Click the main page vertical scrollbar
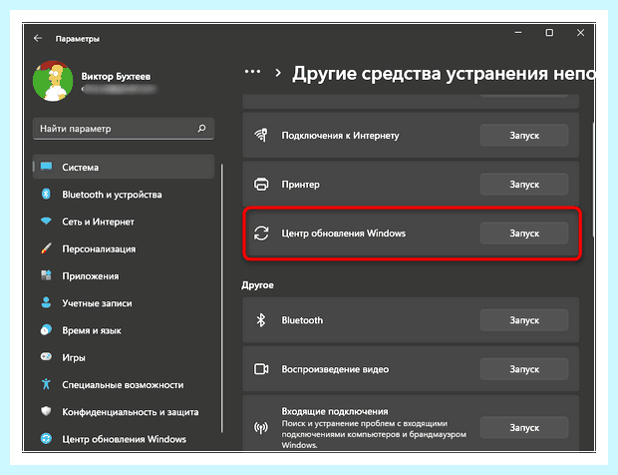The width and height of the screenshot is (618, 475). click(592, 180)
